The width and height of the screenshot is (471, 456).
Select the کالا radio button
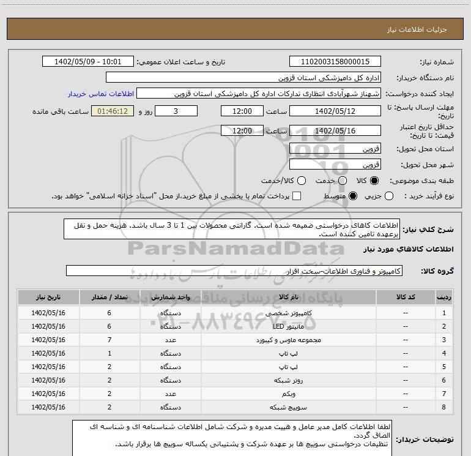point(374,181)
